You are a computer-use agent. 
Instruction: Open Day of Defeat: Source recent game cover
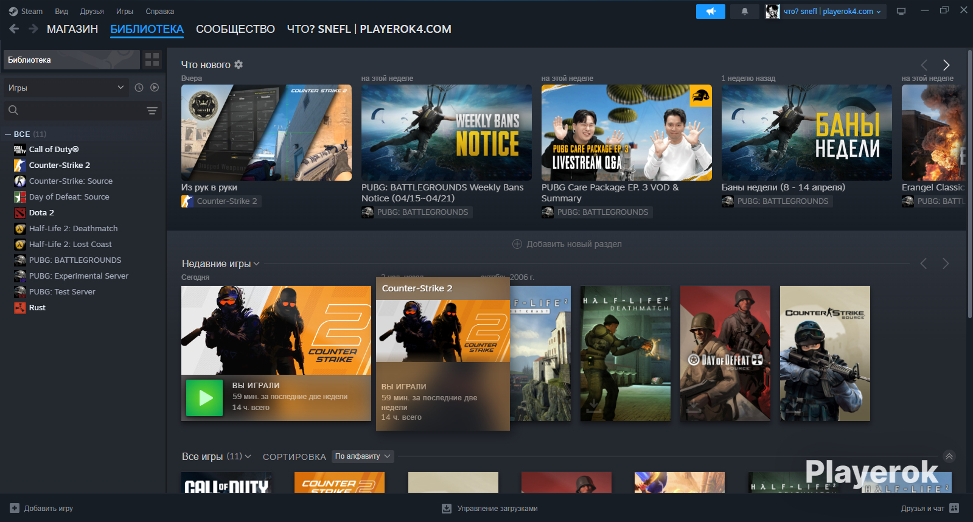coord(725,353)
